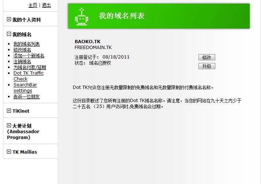
Task: Click the Dot TK robot logo icon
Action: (x=82, y=16)
